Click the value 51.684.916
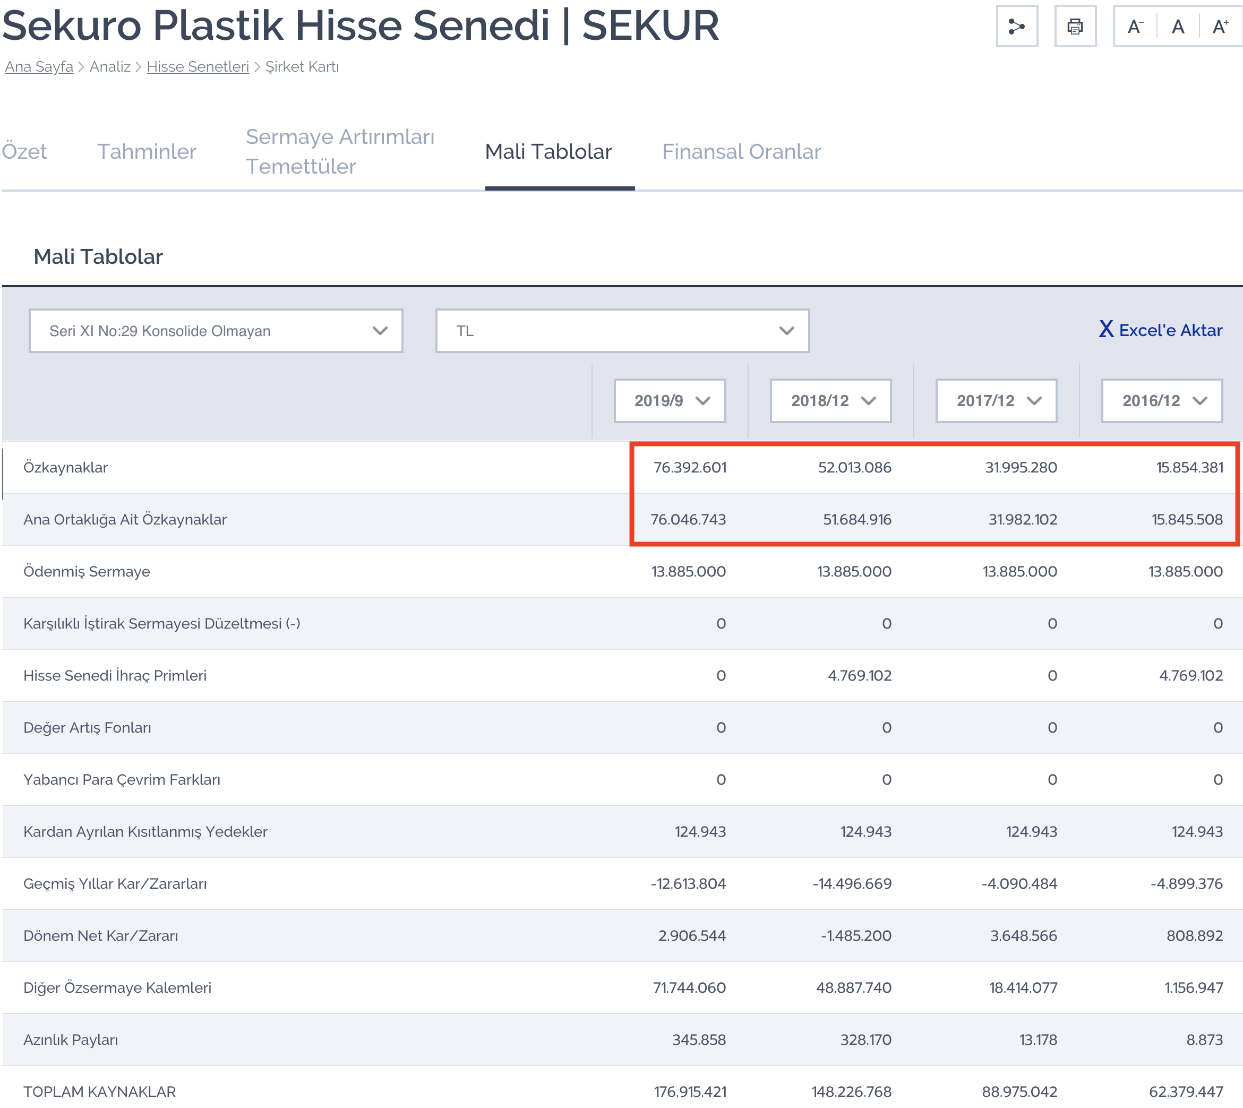 [x=857, y=519]
